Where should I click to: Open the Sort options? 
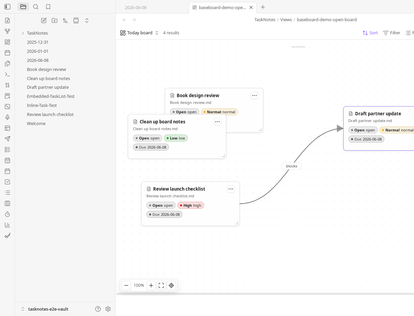tap(370, 33)
